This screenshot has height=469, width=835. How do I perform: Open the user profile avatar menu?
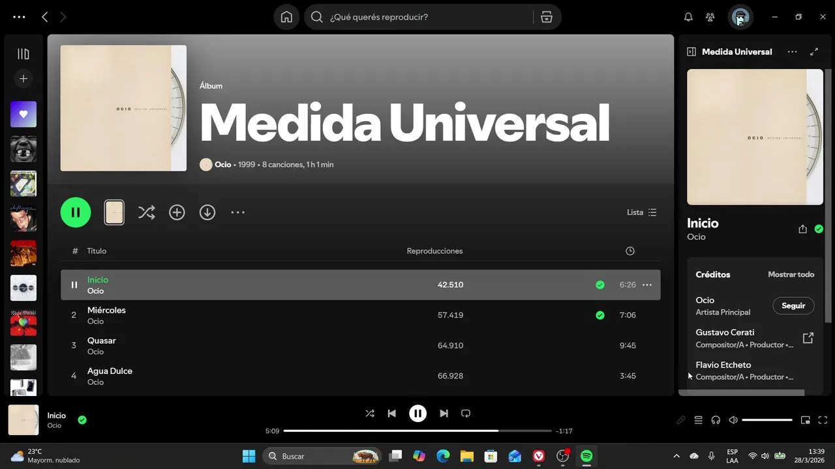tap(740, 17)
